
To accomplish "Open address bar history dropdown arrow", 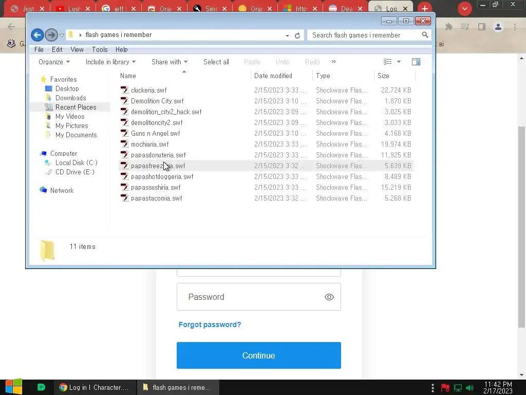I will click(x=288, y=35).
